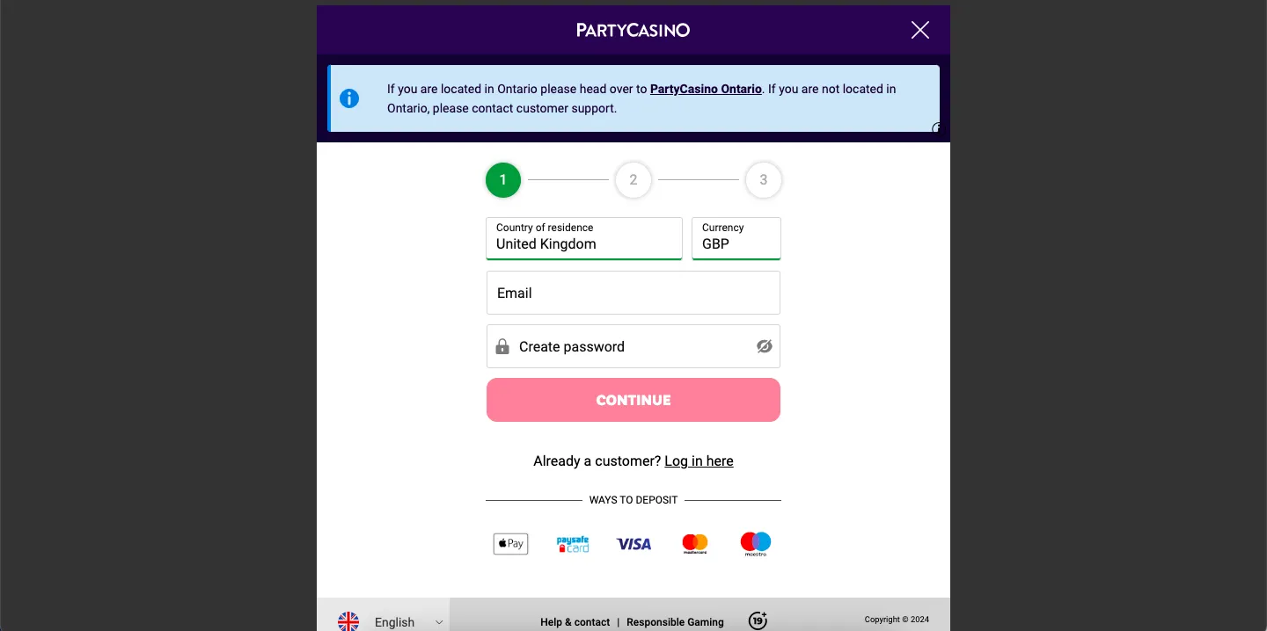Click the Maestro payment logo
Screen dimensions: 1267x631
[756, 544]
